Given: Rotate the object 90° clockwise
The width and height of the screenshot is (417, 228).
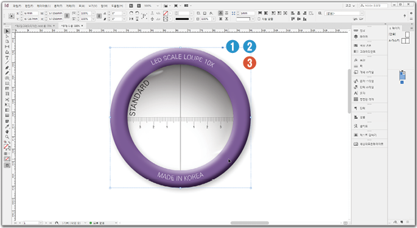Looking at the screenshot, I should point(131,13).
